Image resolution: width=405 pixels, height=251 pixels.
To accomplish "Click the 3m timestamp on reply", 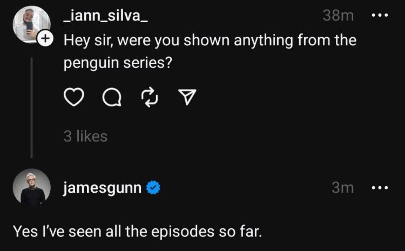I will pos(342,188).
